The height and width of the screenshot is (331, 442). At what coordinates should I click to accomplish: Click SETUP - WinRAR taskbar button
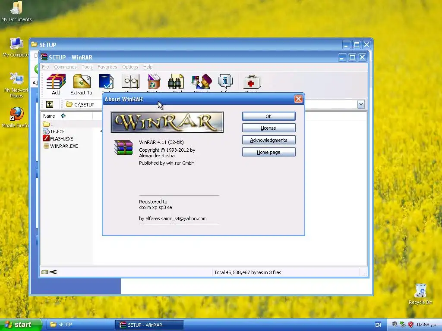coord(149,325)
